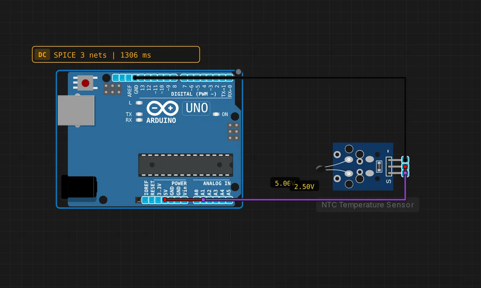Select the 5V power pin

(x=165, y=200)
